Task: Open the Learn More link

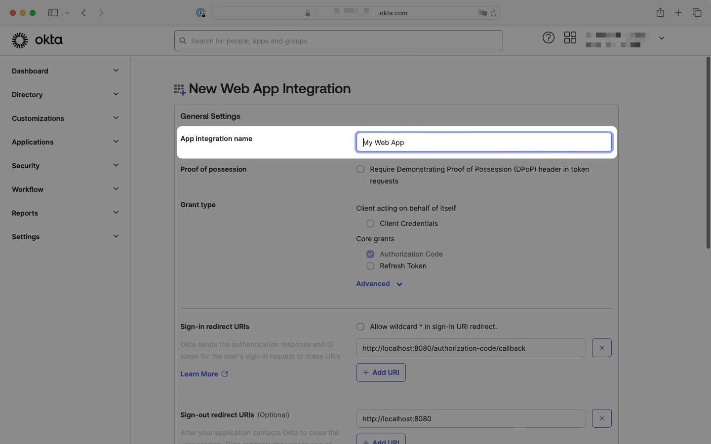Action: coord(199,374)
